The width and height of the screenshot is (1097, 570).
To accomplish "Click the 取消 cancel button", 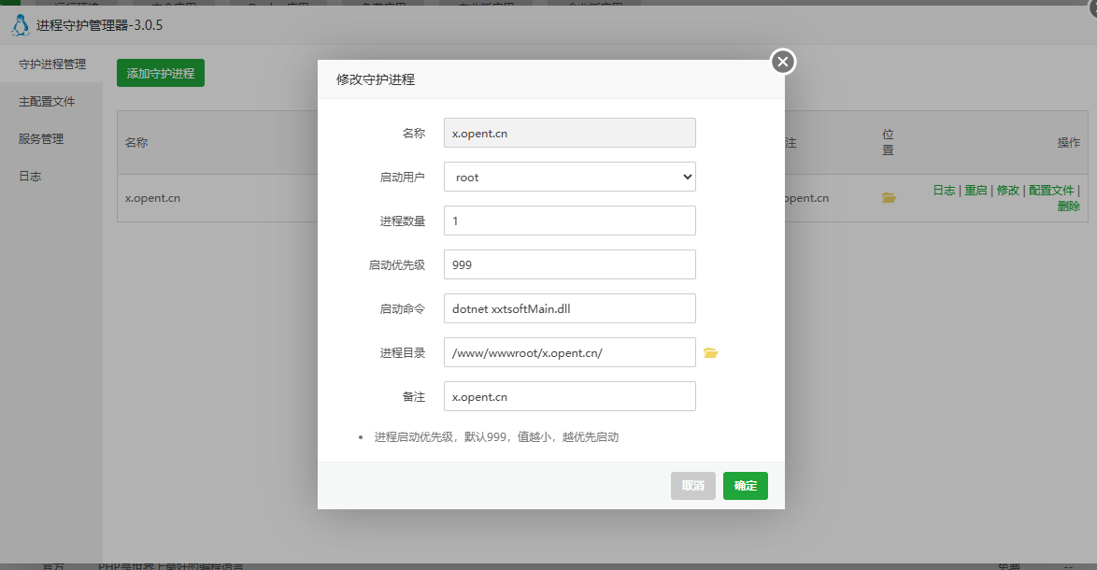I will [x=692, y=486].
